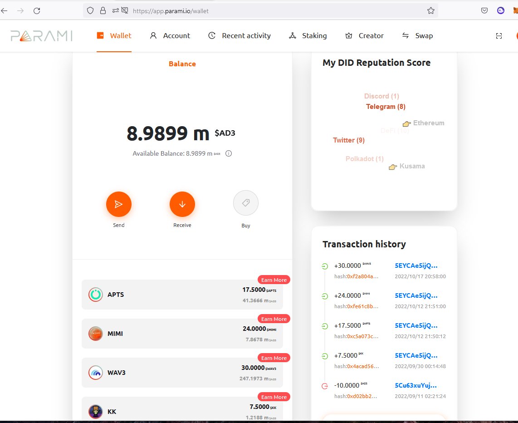Select the Discord (1) reputation tag
The image size is (518, 423).
tap(381, 96)
